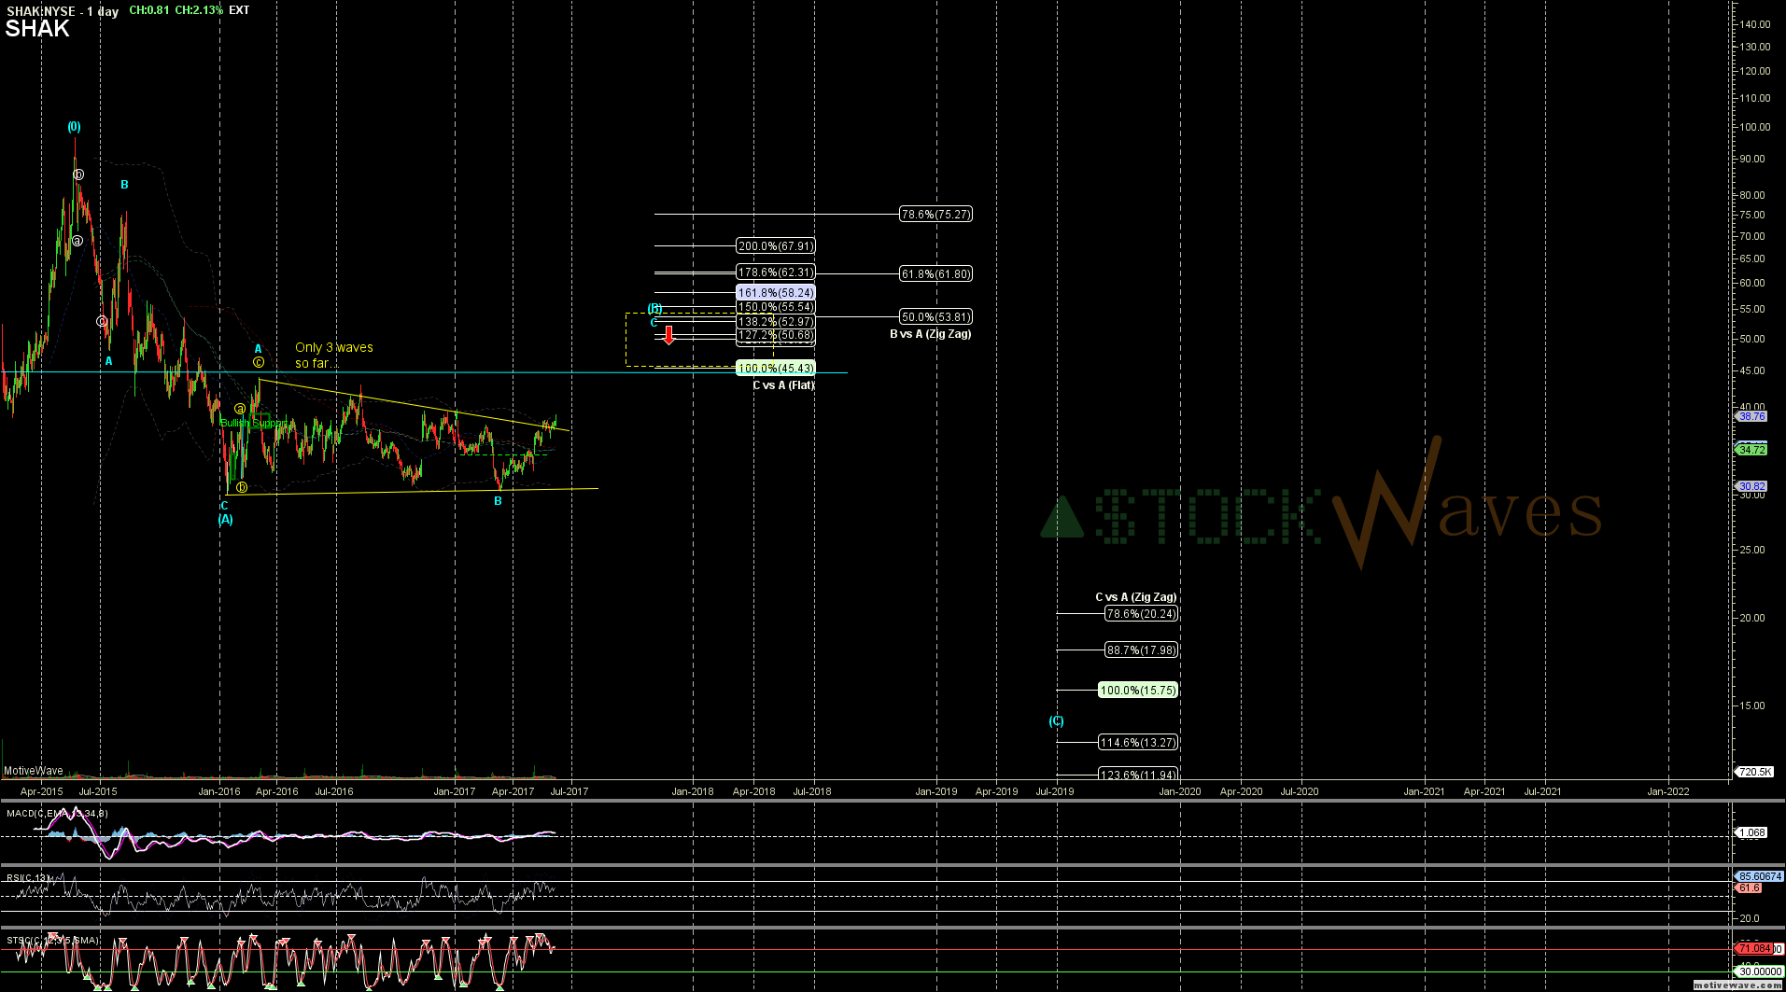Select the 61.8%(61.80) retracement label
Image resolution: width=1786 pixels, height=992 pixels.
click(935, 274)
